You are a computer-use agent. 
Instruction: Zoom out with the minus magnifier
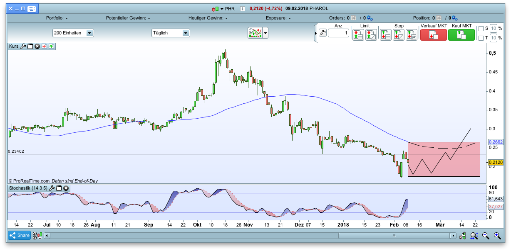pyautogui.click(x=485, y=236)
